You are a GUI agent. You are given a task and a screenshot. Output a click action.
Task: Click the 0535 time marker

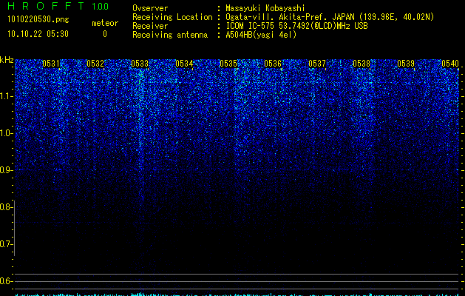(228, 64)
